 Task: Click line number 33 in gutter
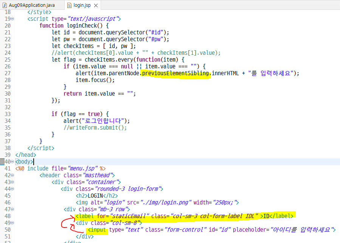(8, 114)
